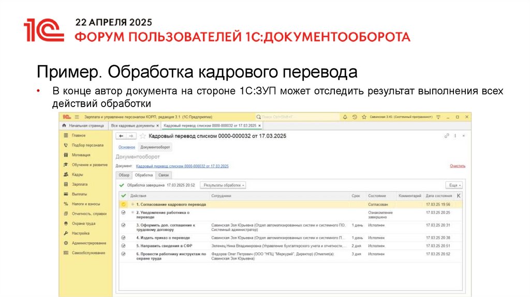Click status icon of Провести инструктаж row
530x297 pixels.
[x=123, y=254]
